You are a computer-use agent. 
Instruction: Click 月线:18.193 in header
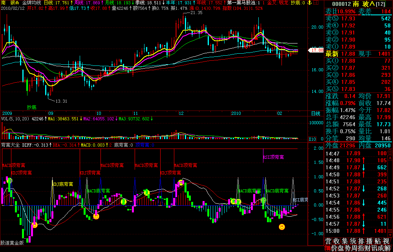tap(120, 3)
